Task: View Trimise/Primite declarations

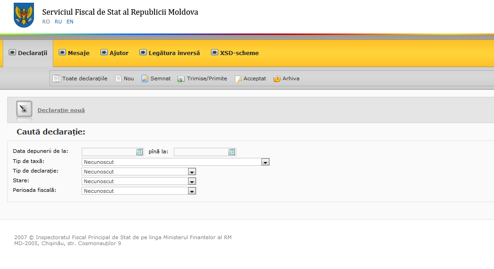Action: pyautogui.click(x=202, y=78)
